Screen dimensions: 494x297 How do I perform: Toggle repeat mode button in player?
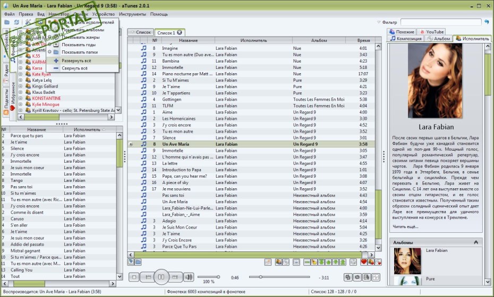click(x=357, y=277)
